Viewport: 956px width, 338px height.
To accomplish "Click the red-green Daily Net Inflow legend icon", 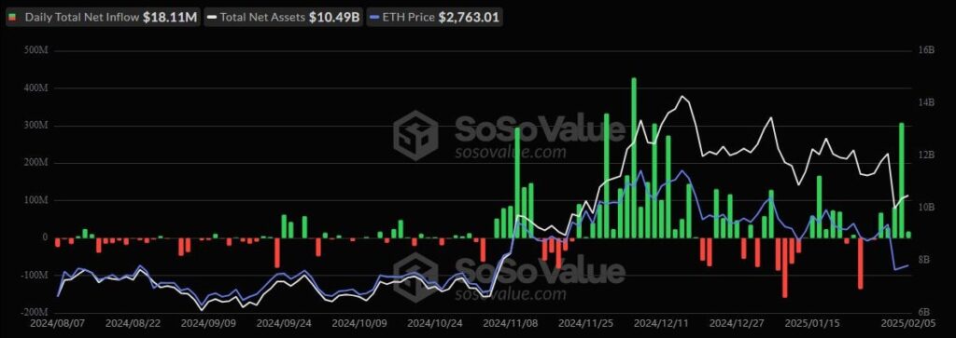I will point(11,18).
